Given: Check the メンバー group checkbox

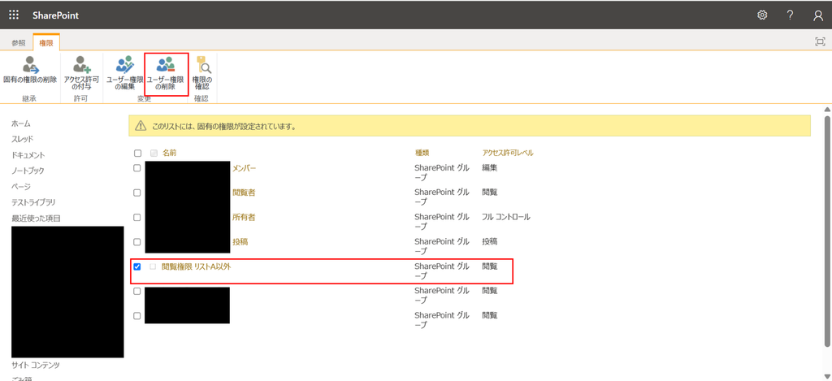Looking at the screenshot, I should click(x=136, y=168).
